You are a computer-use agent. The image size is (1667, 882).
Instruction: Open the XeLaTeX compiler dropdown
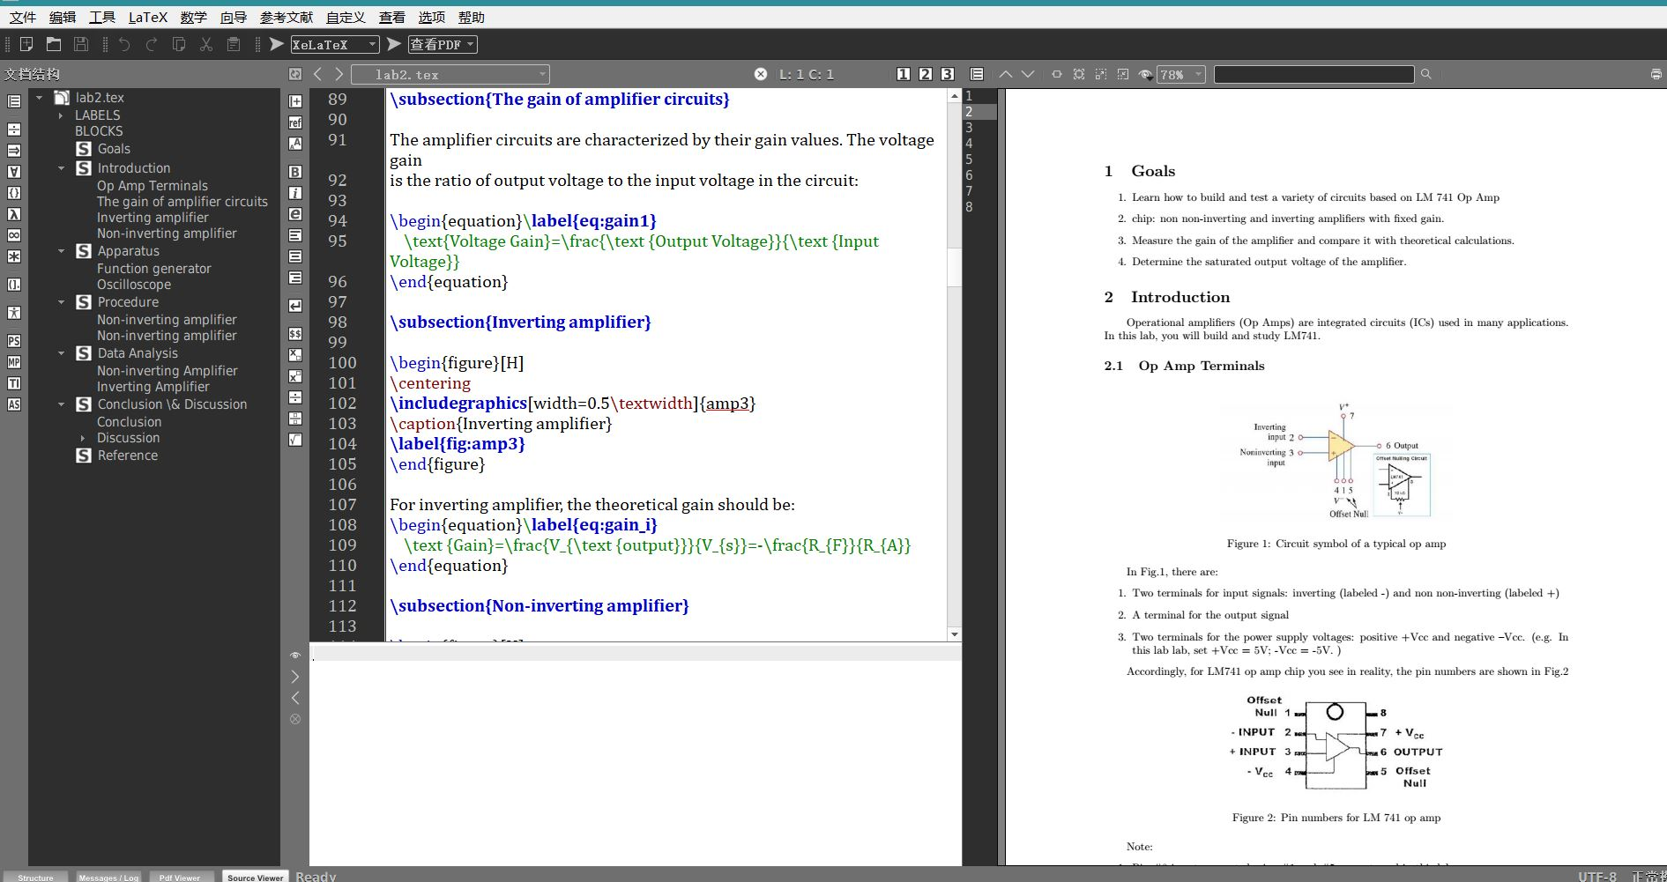coord(373,44)
